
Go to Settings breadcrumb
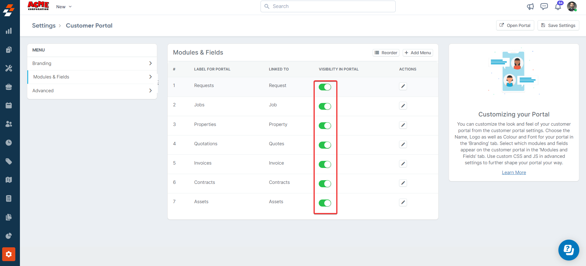44,25
